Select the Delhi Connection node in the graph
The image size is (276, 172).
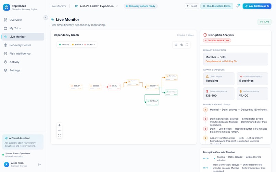pyautogui.click(x=95, y=87)
